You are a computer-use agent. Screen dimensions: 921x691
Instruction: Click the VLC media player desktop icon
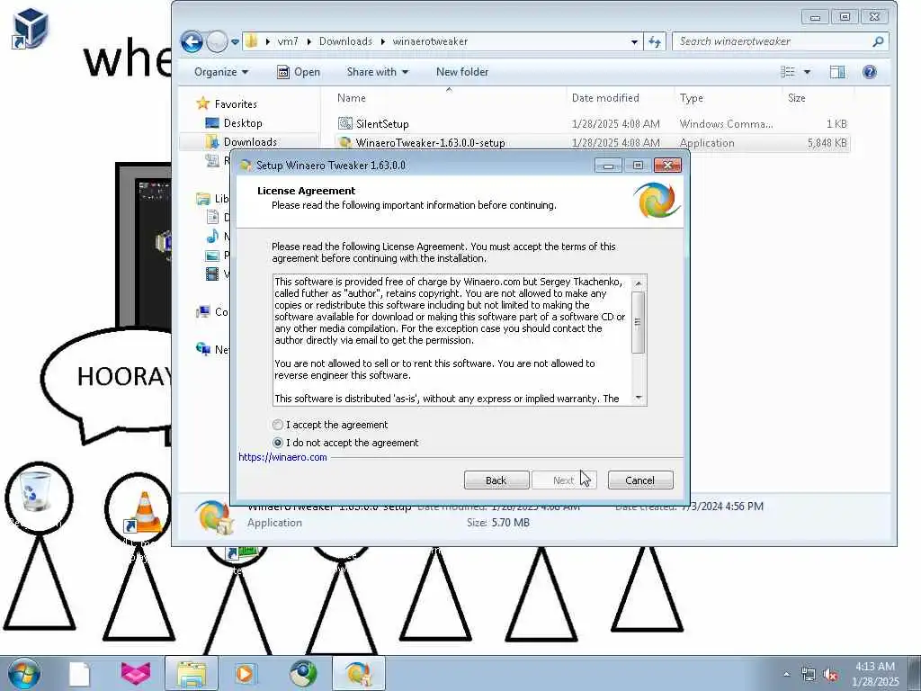(141, 512)
